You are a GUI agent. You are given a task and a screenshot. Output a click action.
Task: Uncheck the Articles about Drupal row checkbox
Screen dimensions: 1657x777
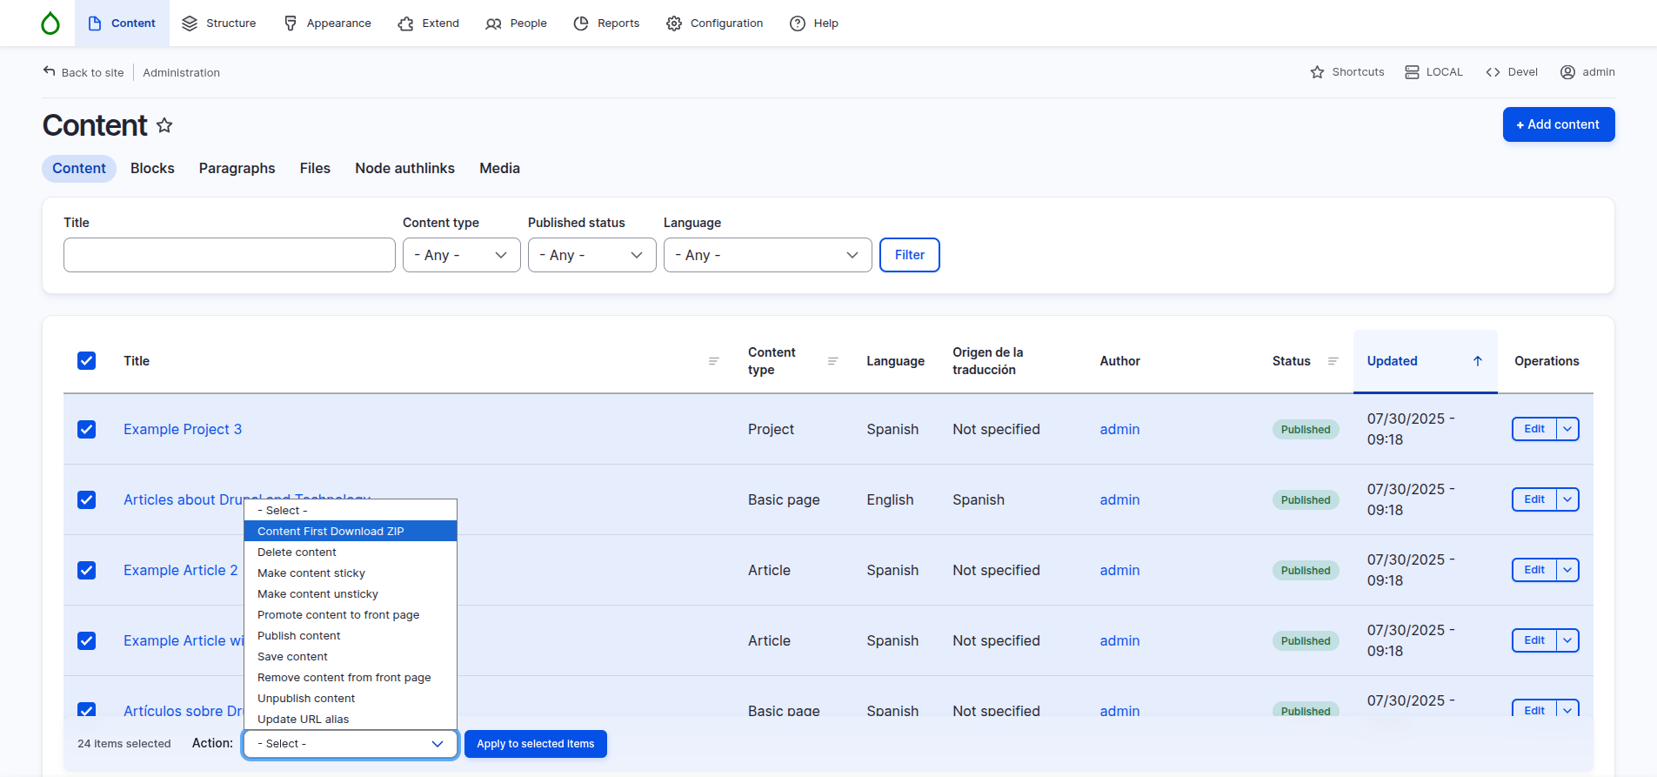click(87, 499)
